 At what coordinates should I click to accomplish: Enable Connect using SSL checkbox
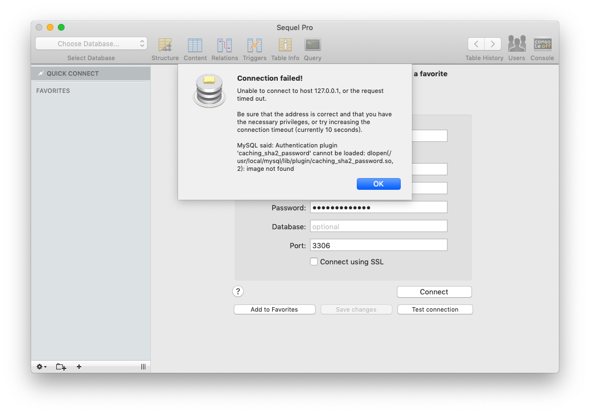pos(314,262)
